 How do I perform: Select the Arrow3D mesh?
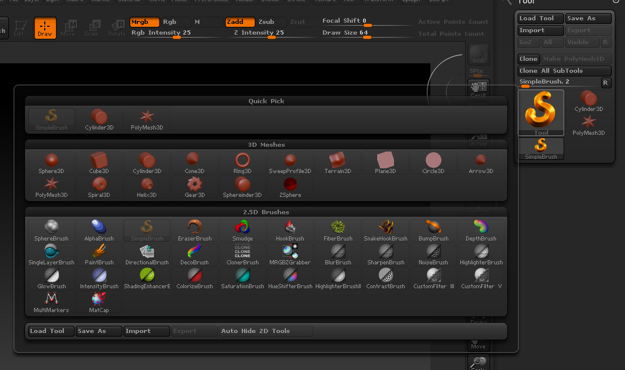click(481, 164)
